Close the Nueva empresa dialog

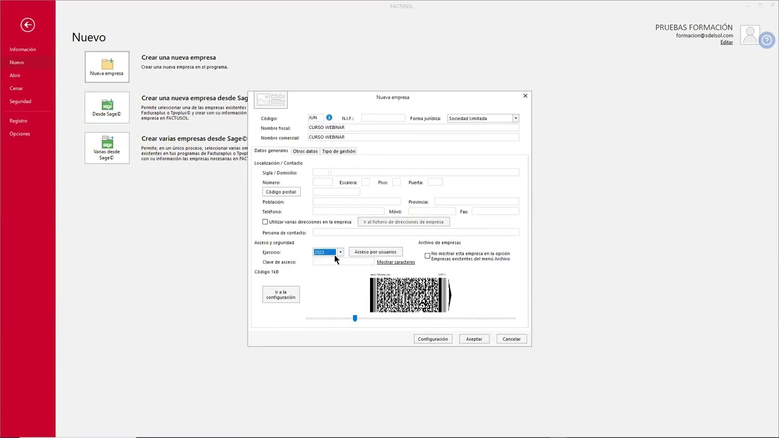(525, 96)
